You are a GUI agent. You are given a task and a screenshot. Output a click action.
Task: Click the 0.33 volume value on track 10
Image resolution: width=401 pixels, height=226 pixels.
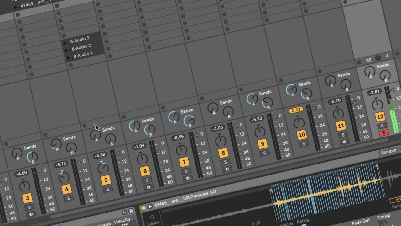coord(296,110)
